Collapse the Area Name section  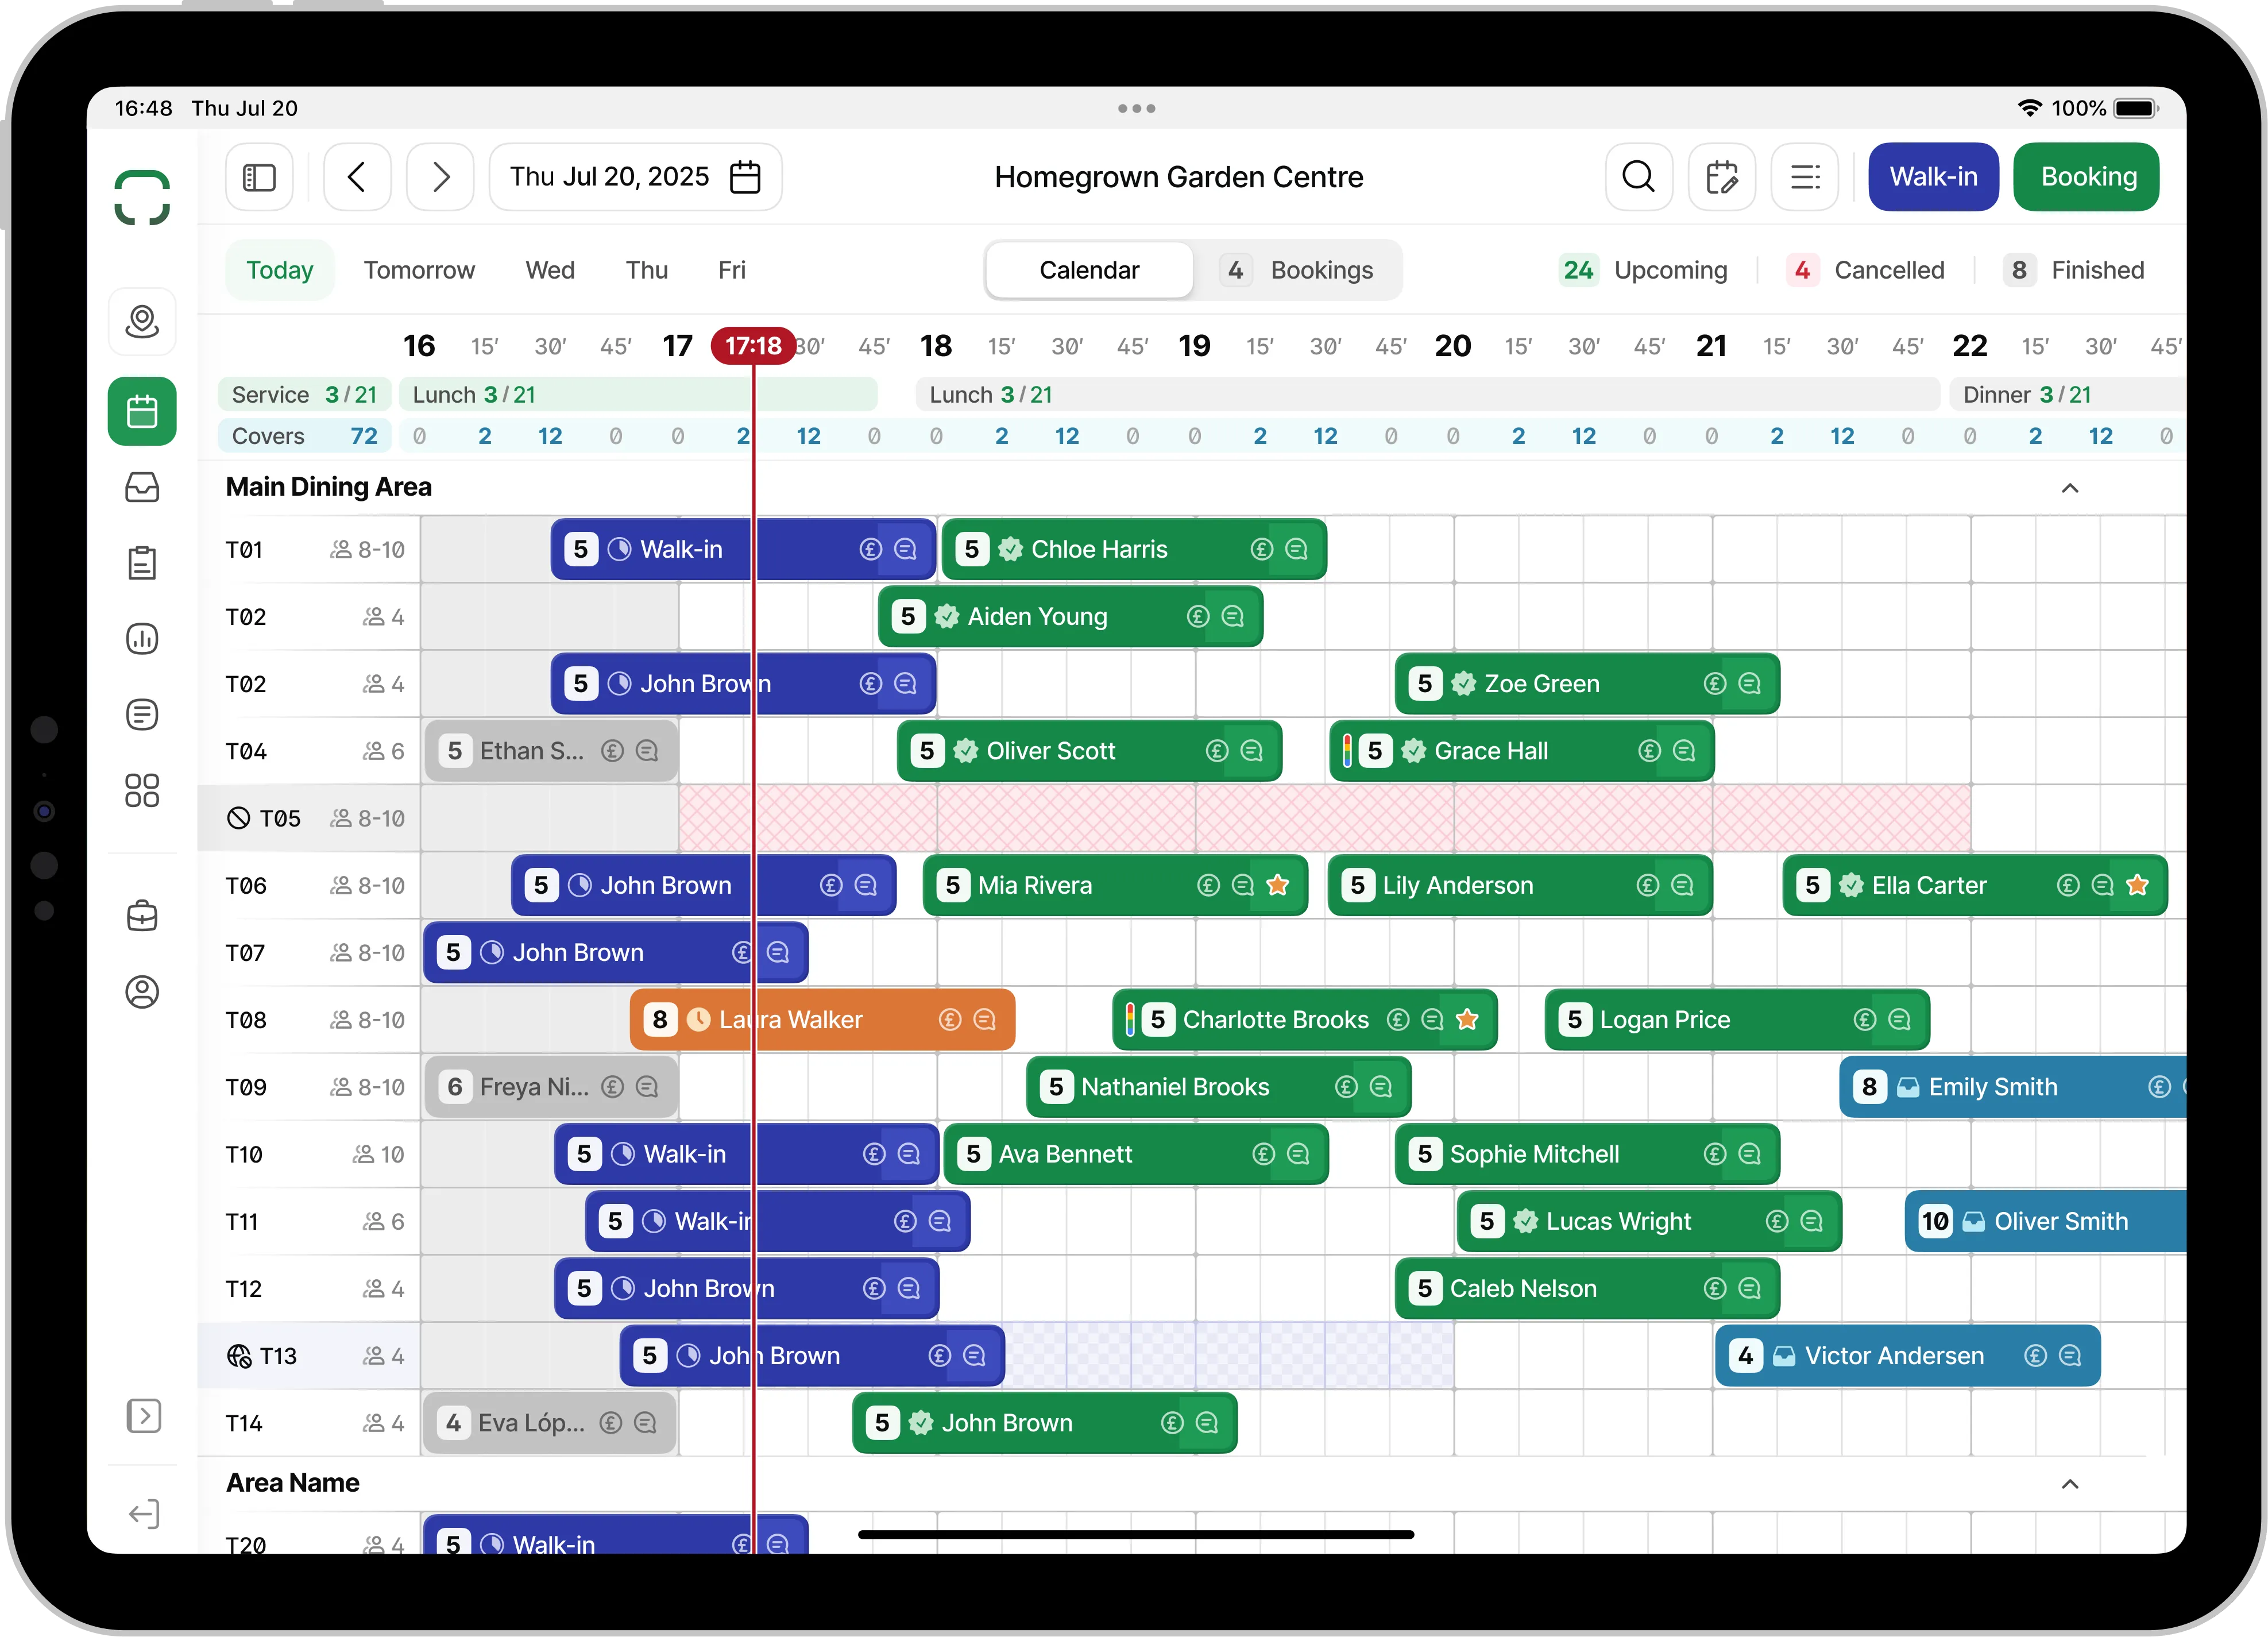(2069, 1483)
